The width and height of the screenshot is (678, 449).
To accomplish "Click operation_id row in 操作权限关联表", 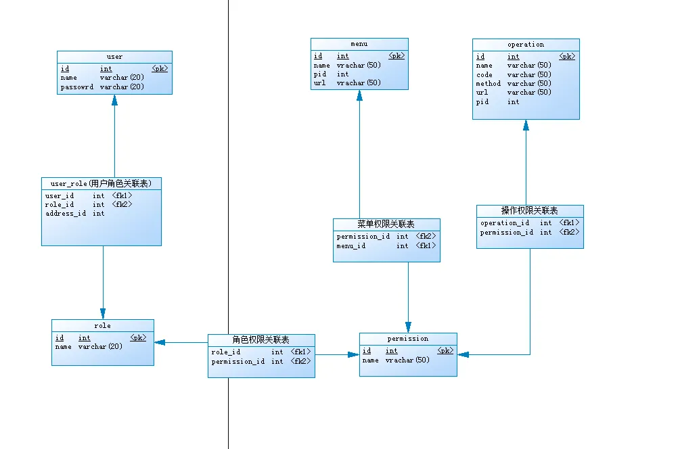I will [x=530, y=223].
